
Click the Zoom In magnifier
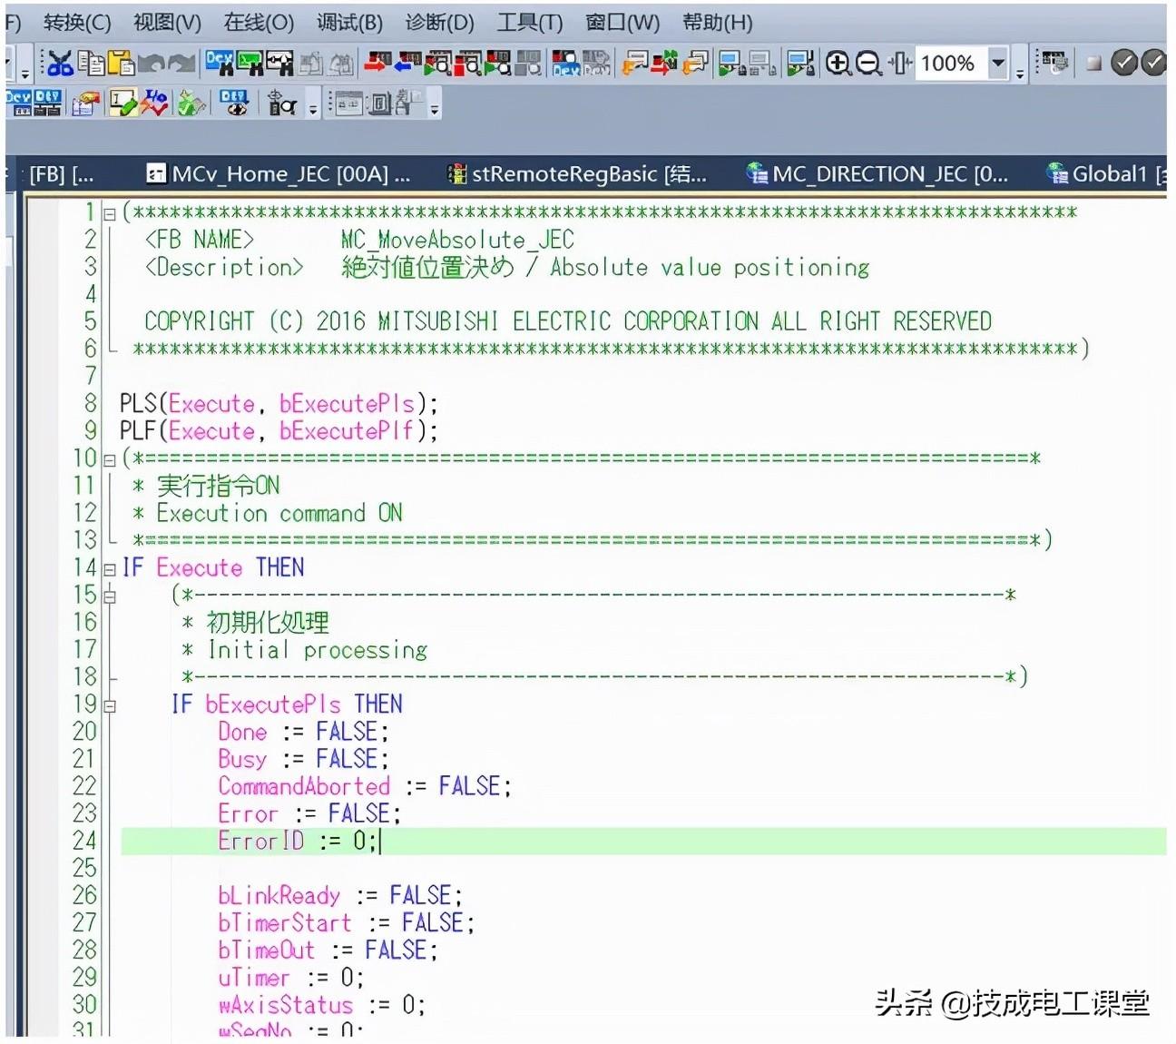838,63
